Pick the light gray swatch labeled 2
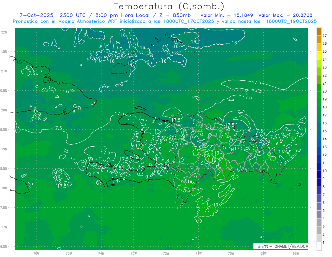 click(319, 231)
